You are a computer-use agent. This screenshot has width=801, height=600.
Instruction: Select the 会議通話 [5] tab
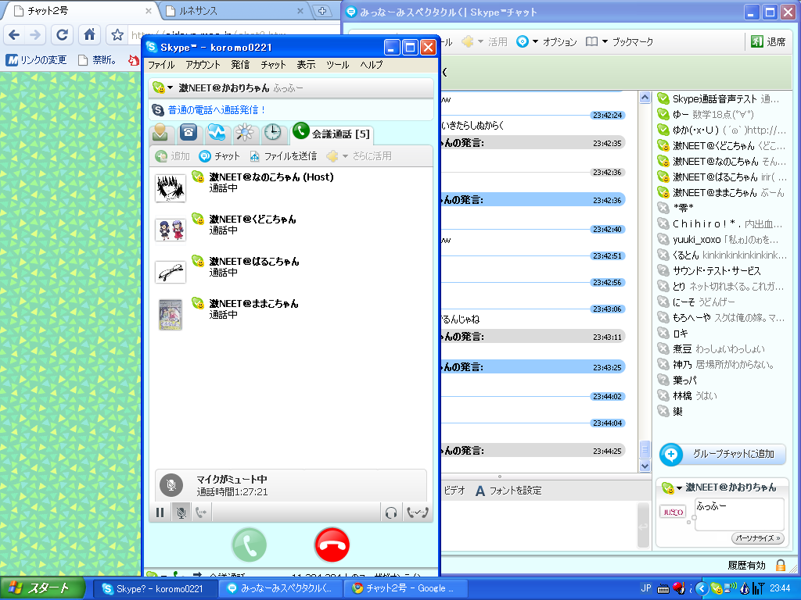click(332, 134)
